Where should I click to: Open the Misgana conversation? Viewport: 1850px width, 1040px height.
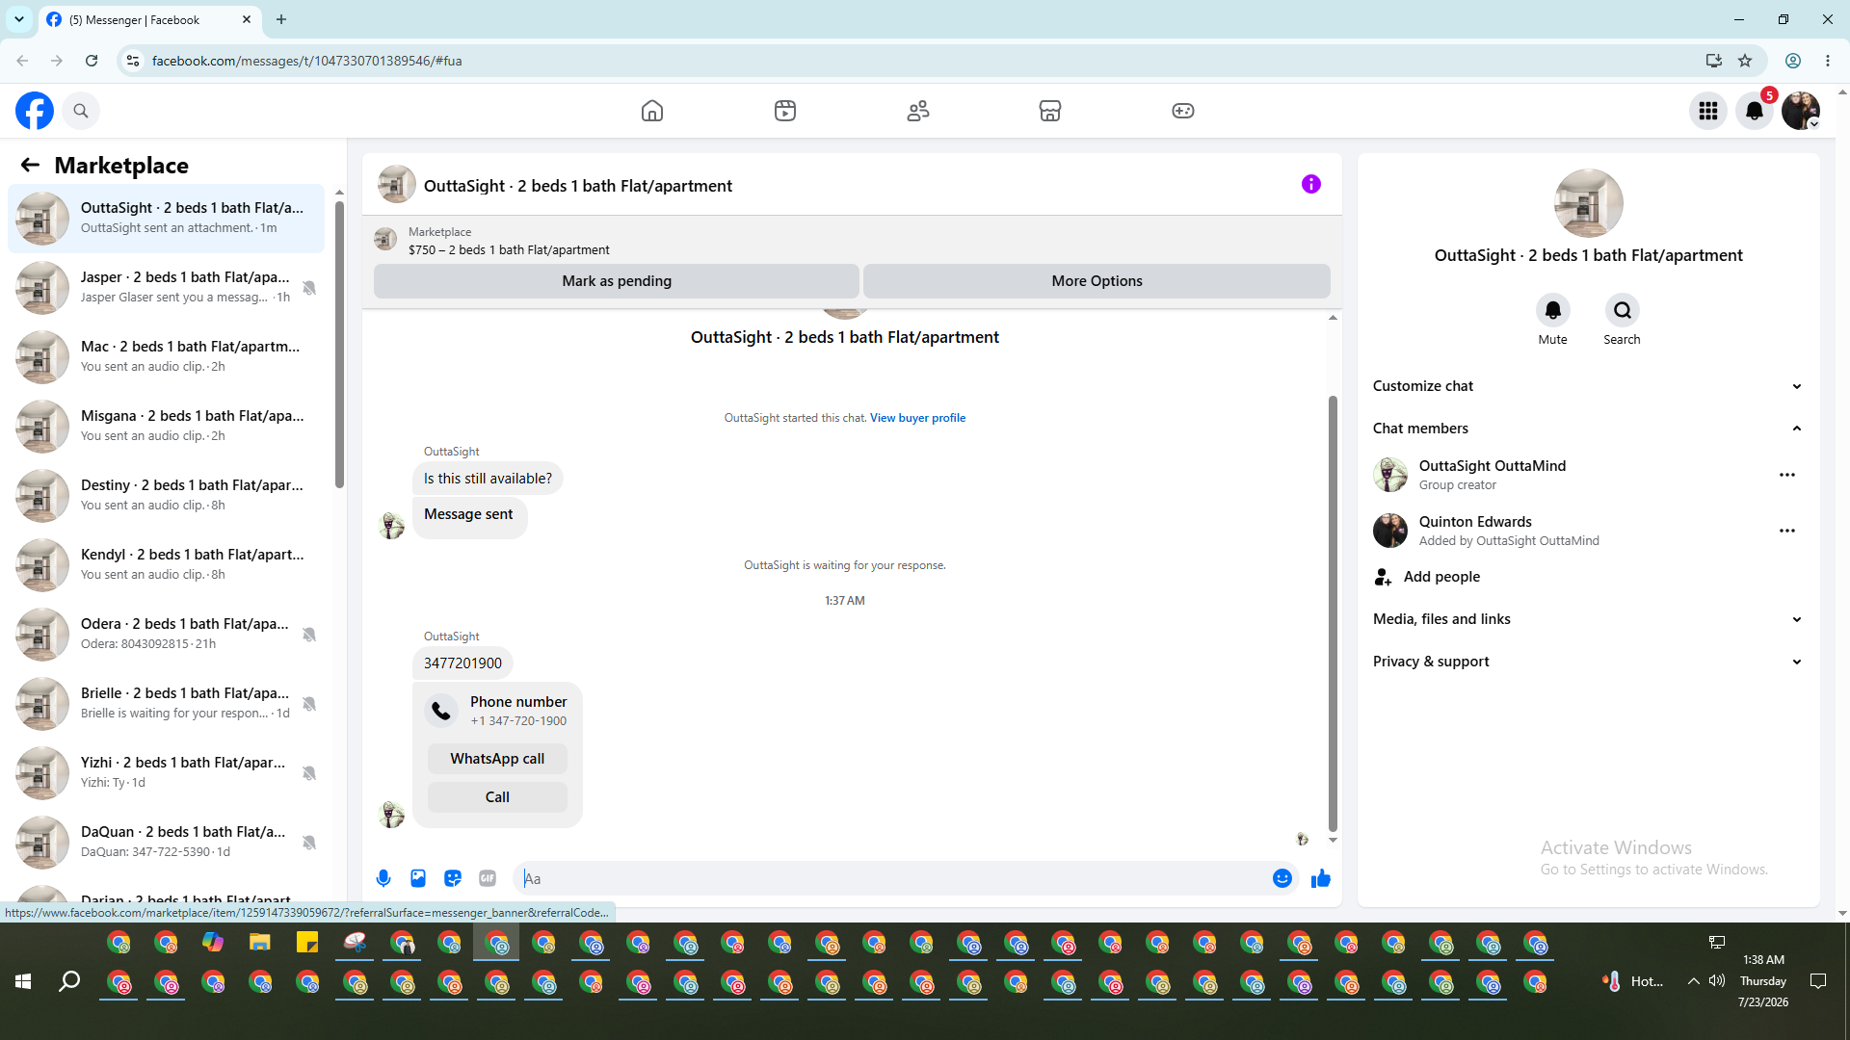(x=166, y=427)
